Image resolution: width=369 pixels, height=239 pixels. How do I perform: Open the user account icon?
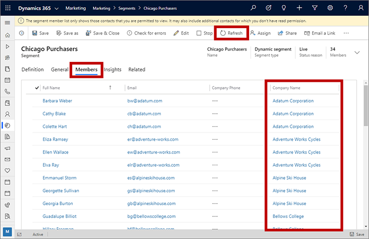pos(361,8)
